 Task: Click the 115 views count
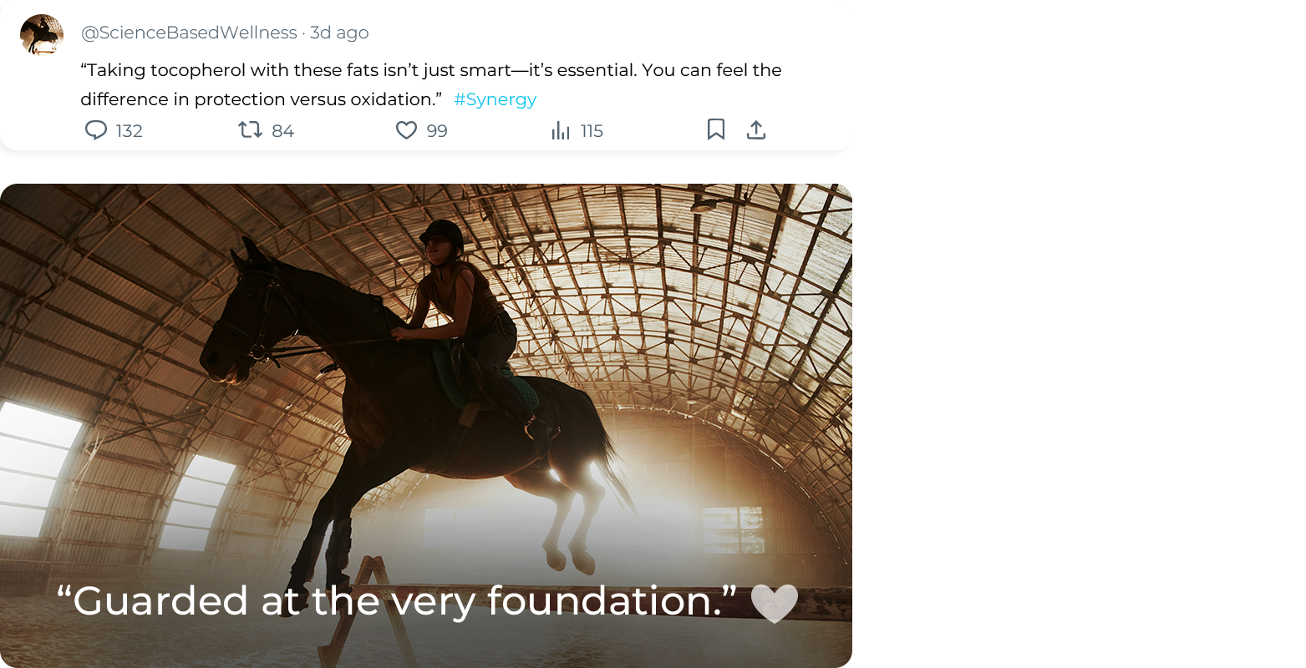pos(592,131)
